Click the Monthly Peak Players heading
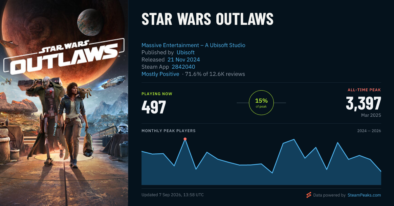The width and height of the screenshot is (394, 206). click(168, 131)
